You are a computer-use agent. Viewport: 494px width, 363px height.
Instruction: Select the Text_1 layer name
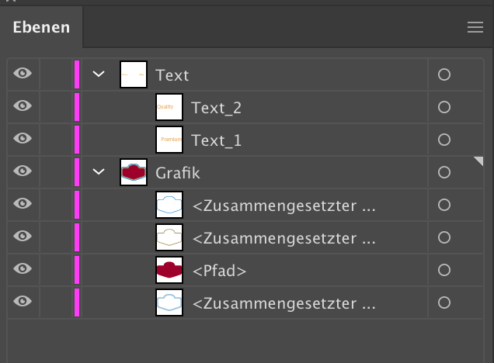tap(216, 140)
